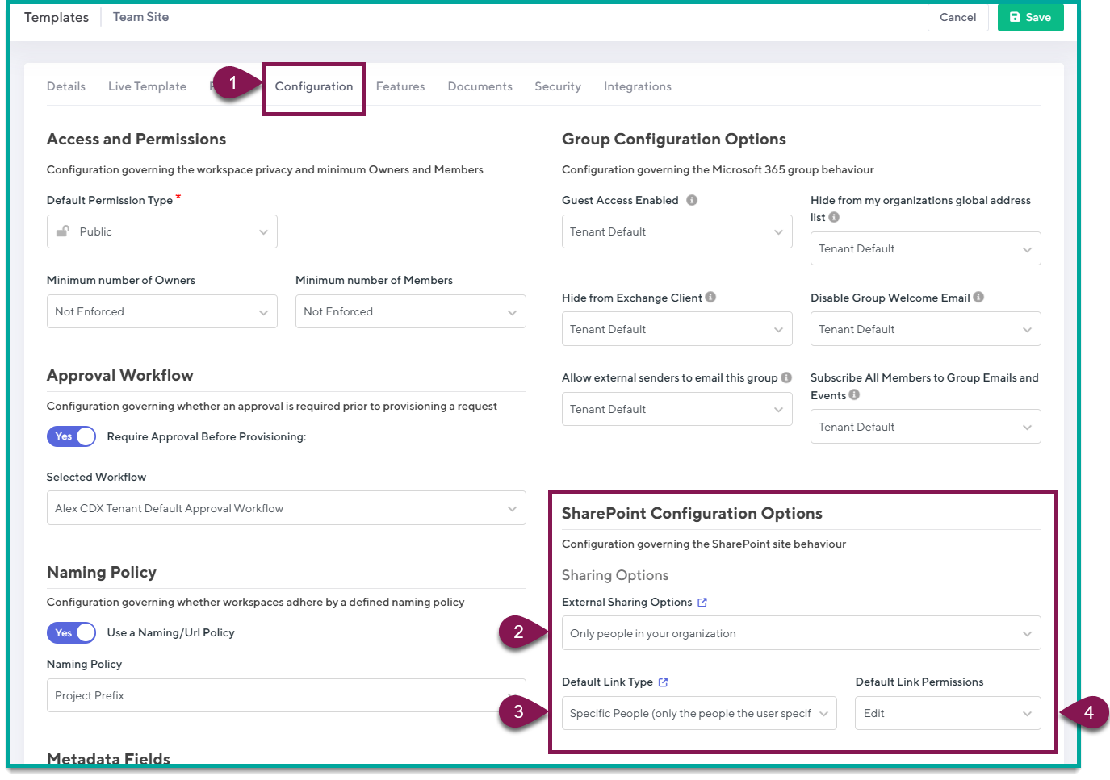
Task: Click the padlock icon beside Public
Action: 64,231
